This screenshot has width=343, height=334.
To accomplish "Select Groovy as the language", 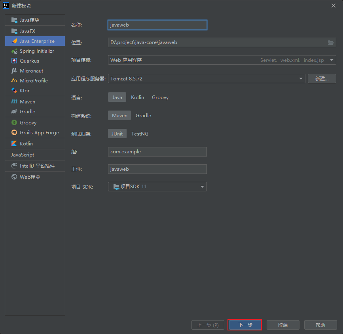I will point(160,97).
